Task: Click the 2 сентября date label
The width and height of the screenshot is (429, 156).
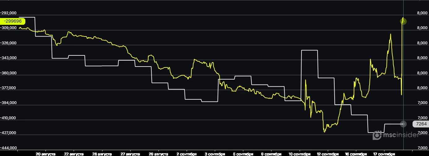Action: tap(187, 154)
